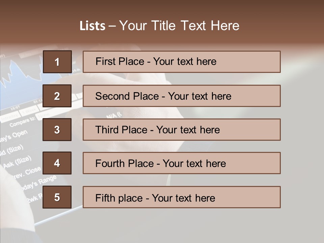Click the number 3 box
Screen dimensions: 324x243
click(57, 130)
